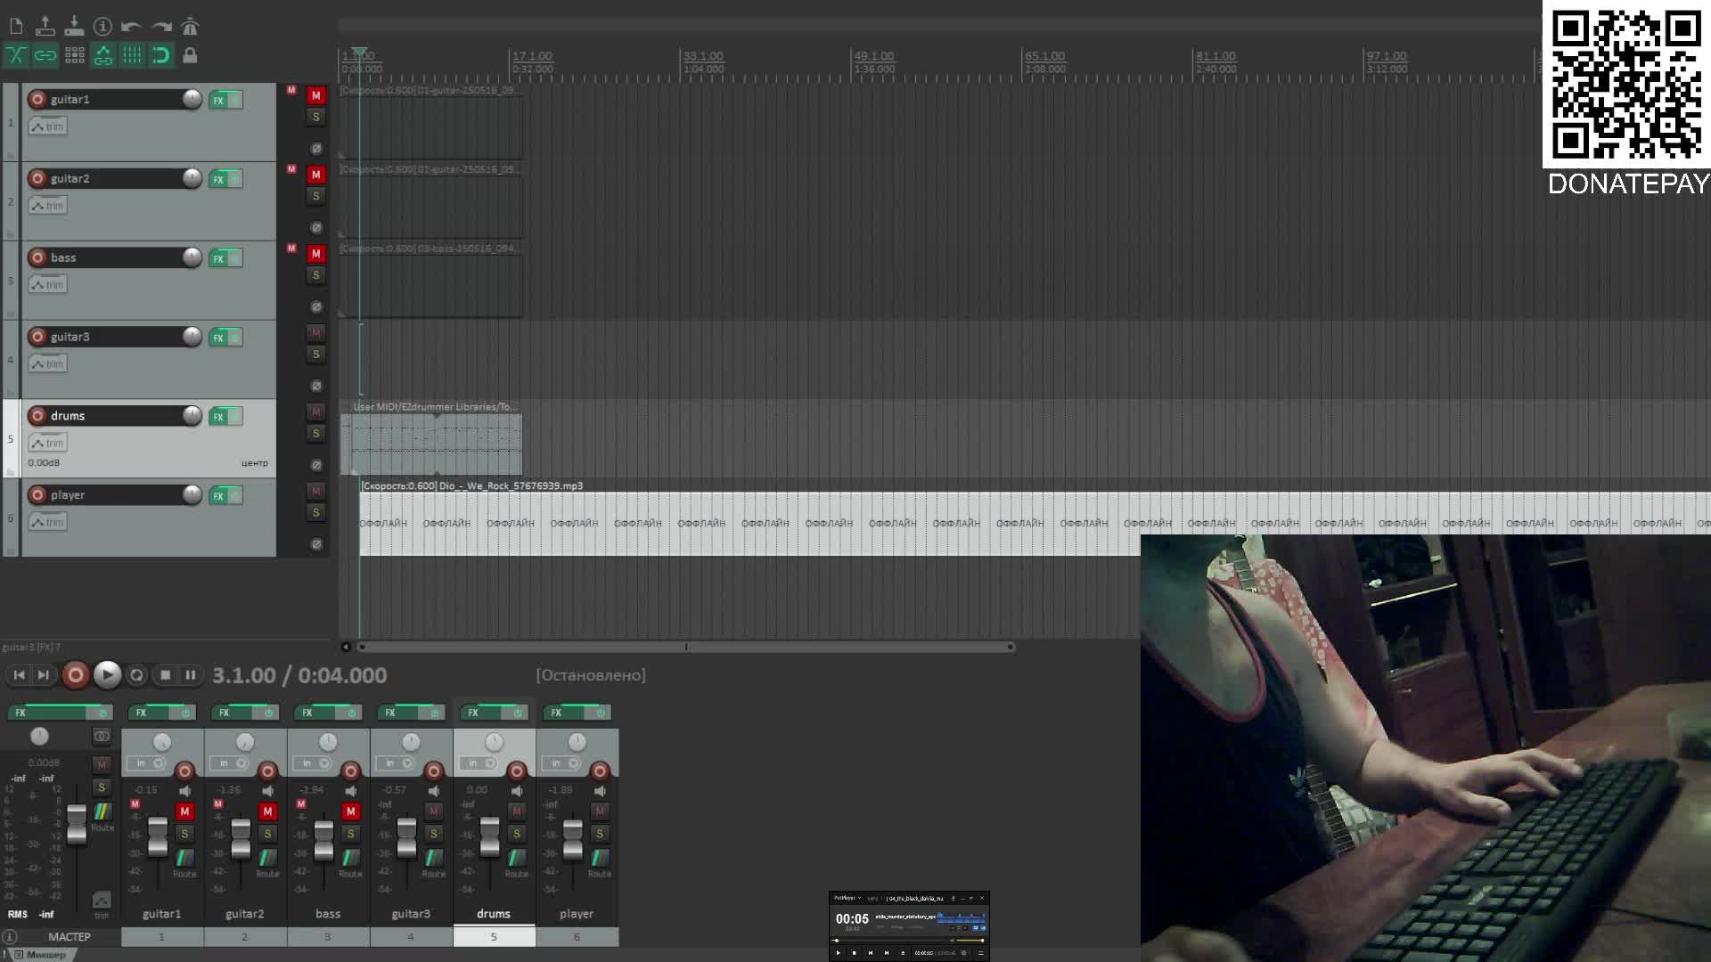
Task: Toggle grid lines icon
Action: click(132, 56)
